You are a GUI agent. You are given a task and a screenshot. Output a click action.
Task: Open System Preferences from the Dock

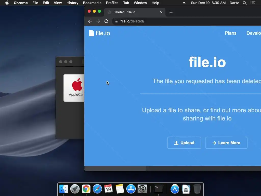tap(142, 189)
